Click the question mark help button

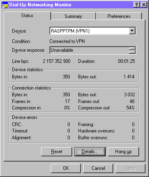[137, 5]
